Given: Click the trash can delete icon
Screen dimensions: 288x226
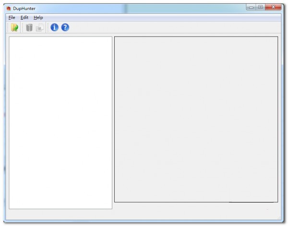Looking at the screenshot, I should (29, 28).
